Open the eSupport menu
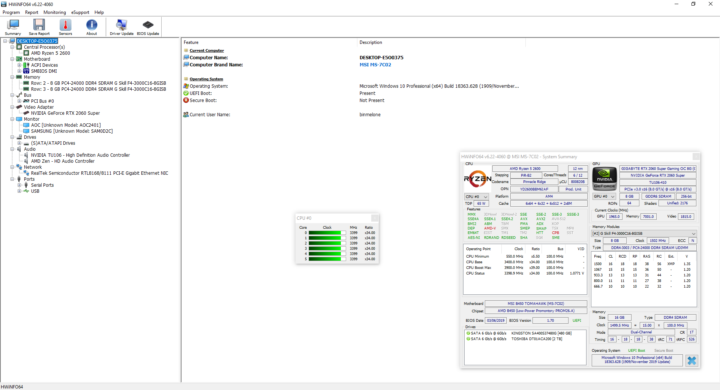This screenshot has width=720, height=390. 80,12
